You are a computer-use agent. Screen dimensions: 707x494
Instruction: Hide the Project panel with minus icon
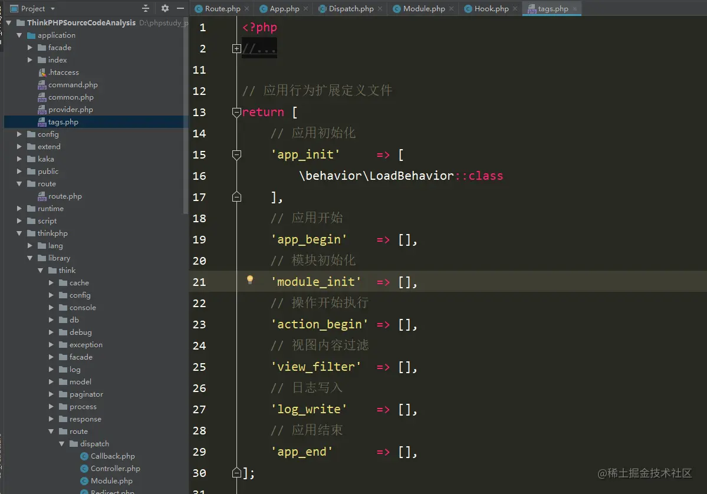[180, 8]
